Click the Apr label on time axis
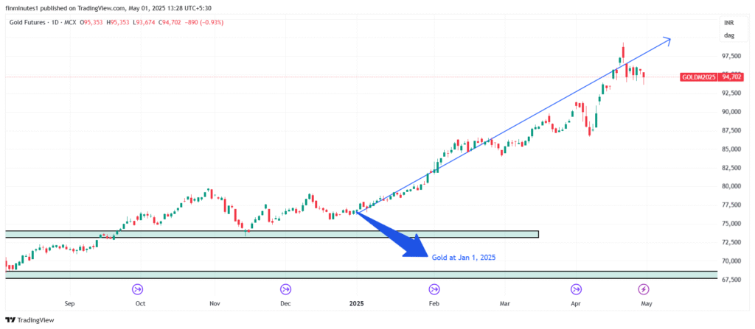The width and height of the screenshot is (755, 329). tap(575, 304)
